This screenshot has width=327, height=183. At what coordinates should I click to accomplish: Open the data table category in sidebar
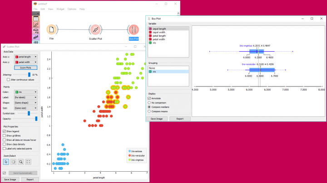[36, 19]
